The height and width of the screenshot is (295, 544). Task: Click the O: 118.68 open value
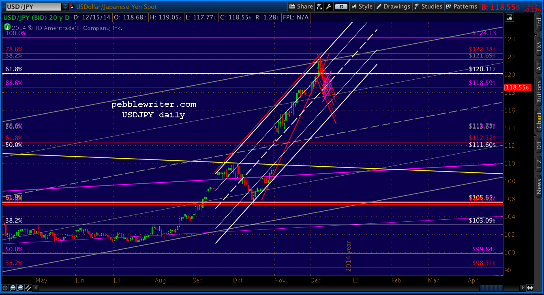point(130,18)
